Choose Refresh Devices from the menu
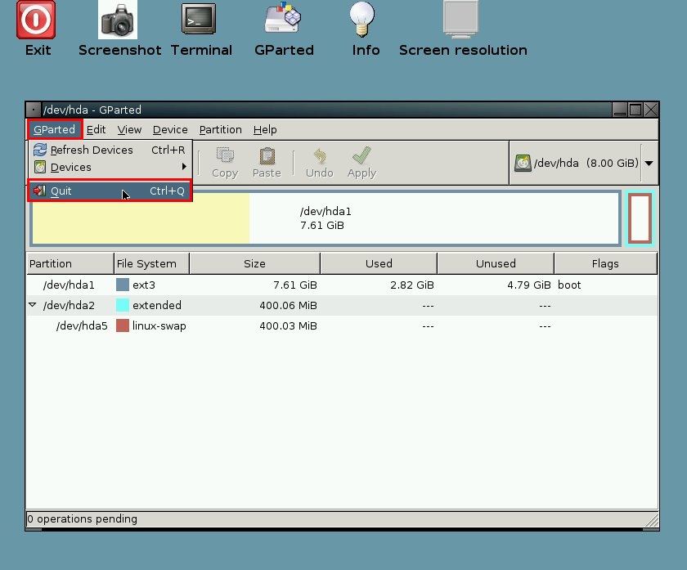The image size is (687, 570). coord(110,150)
